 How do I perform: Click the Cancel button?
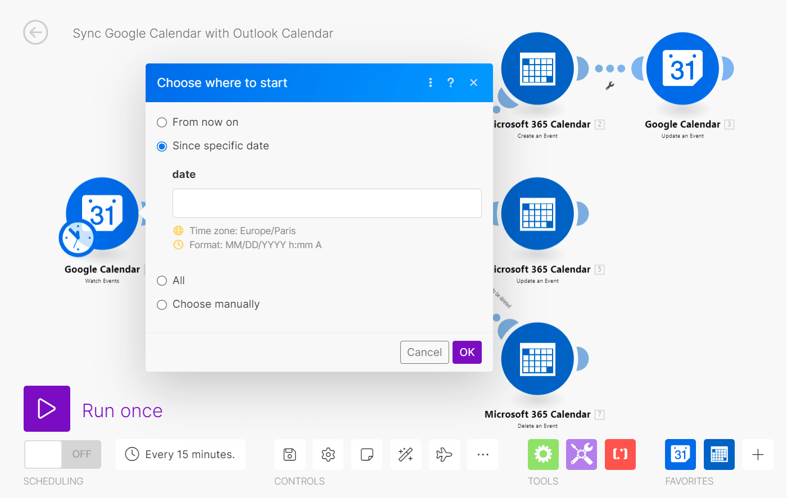(x=424, y=352)
